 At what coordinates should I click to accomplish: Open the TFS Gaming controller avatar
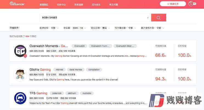tap(20, 98)
